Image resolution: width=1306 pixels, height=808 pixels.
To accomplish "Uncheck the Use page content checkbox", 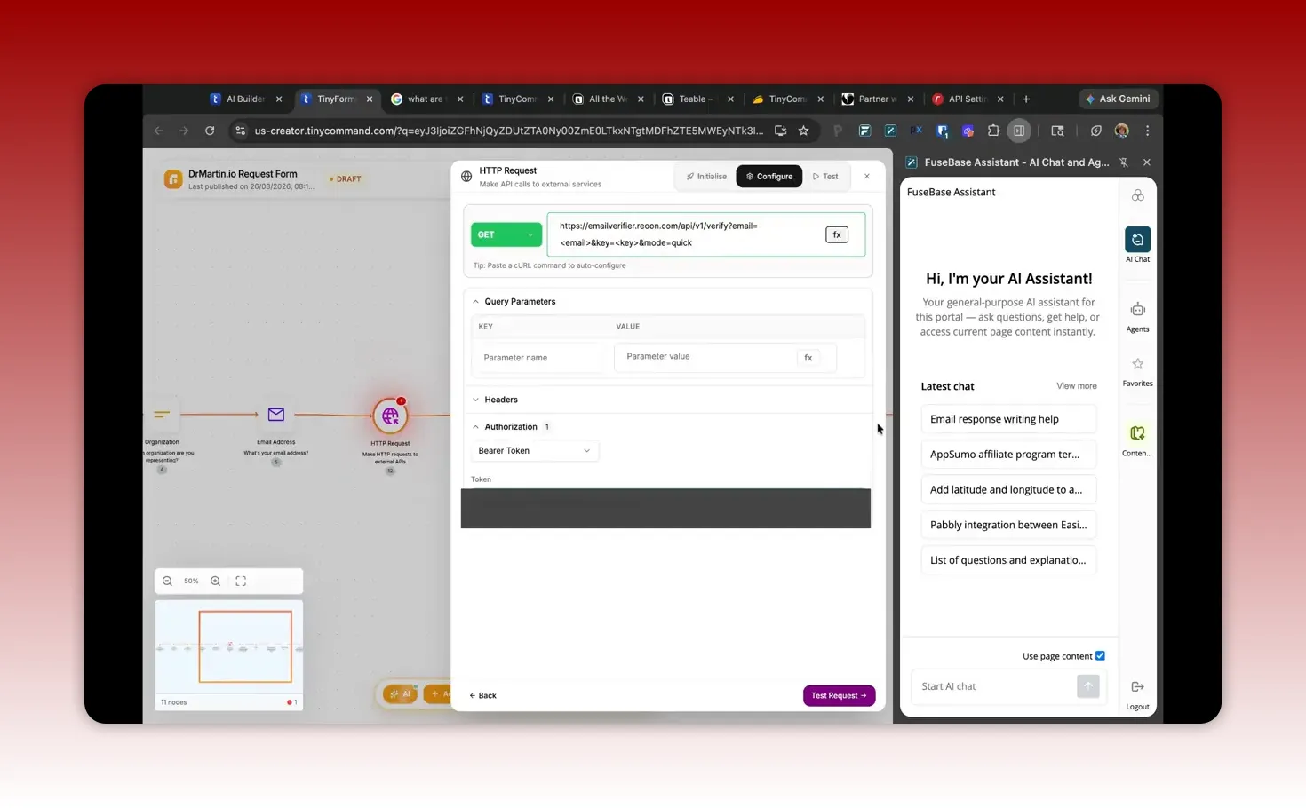I will tap(1100, 655).
